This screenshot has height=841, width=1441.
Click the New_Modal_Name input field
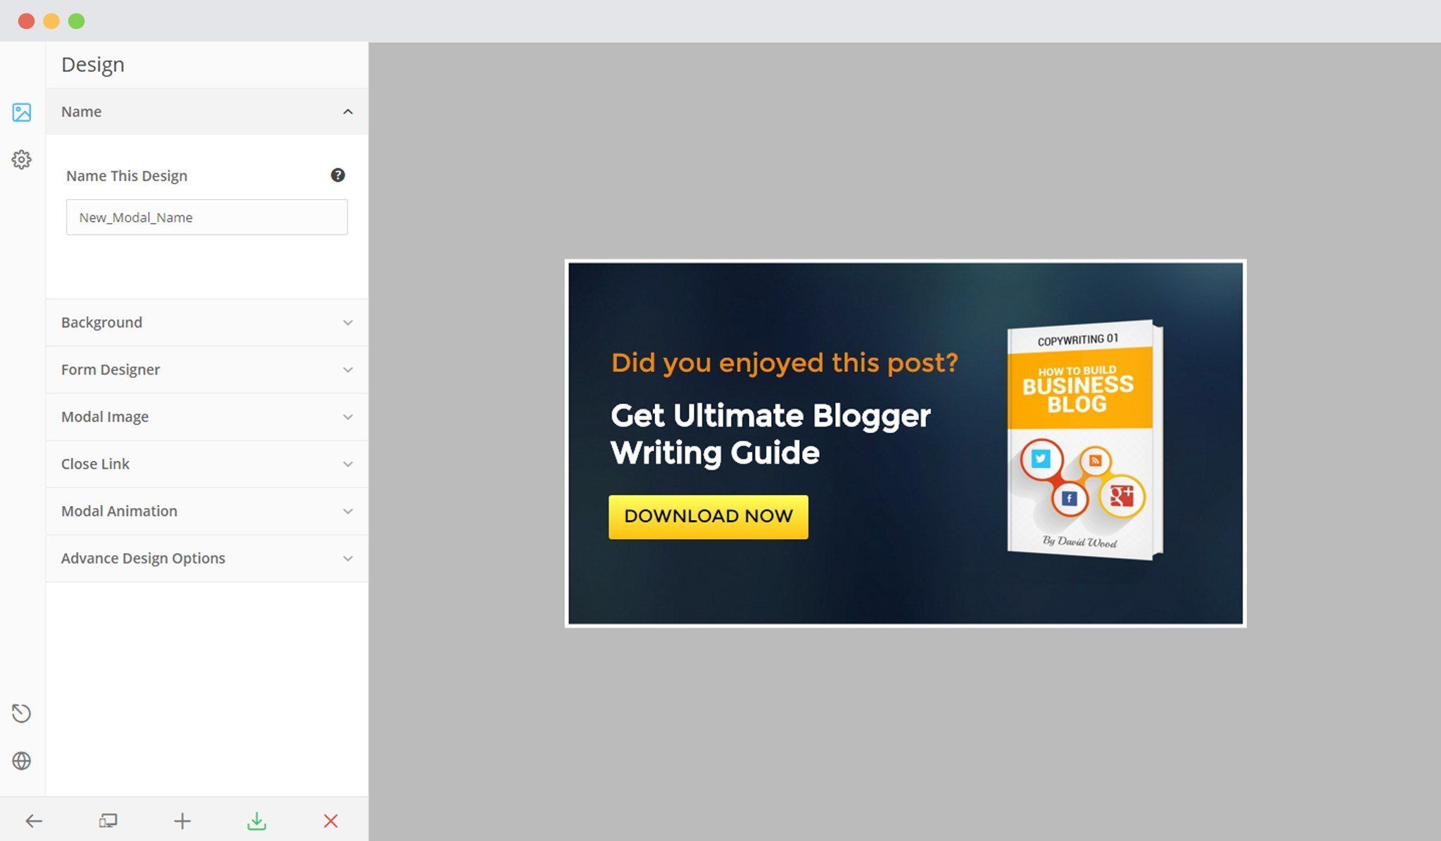(x=207, y=217)
